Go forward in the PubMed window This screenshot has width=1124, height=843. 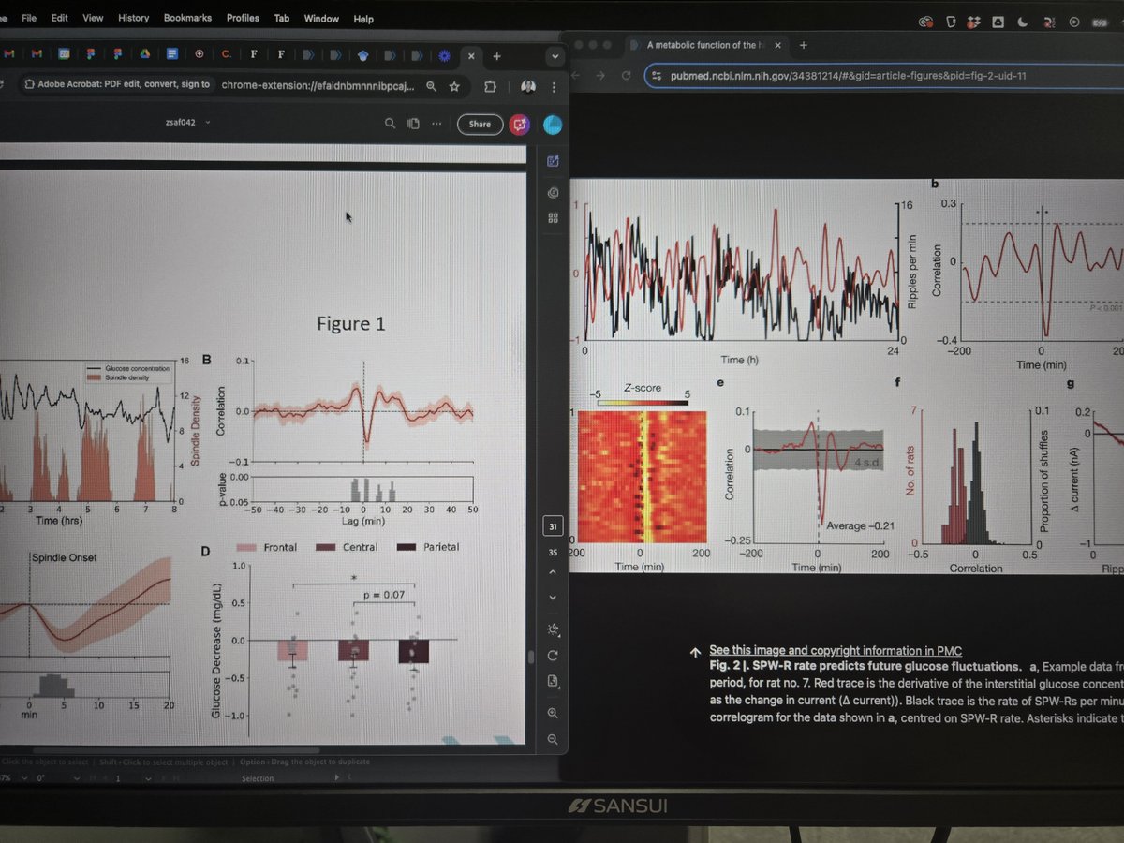[601, 77]
